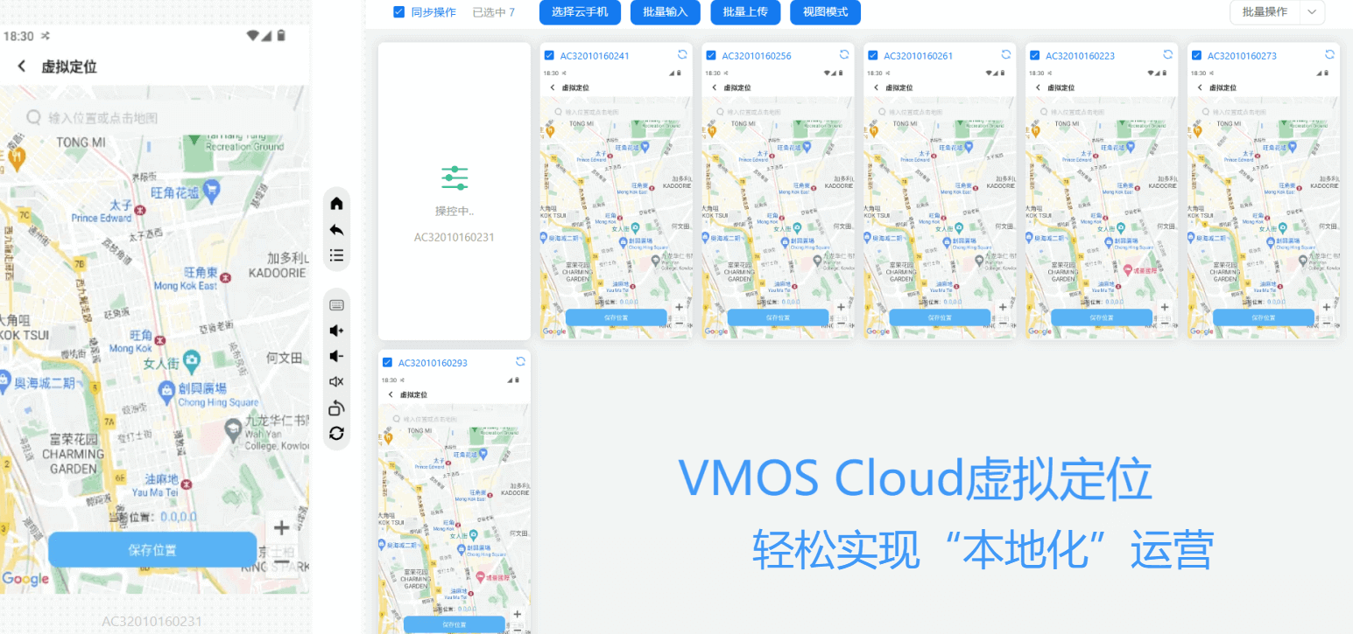
Task: Refresh cloud phone AC32010160261
Action: pos(1006,54)
